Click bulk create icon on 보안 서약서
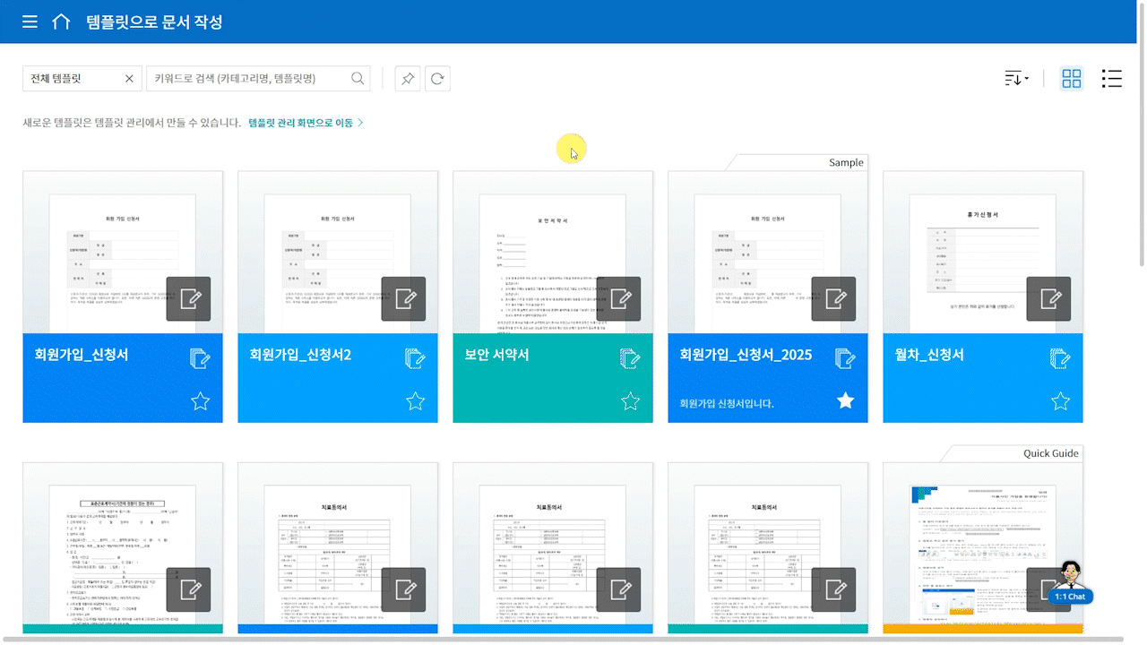Viewport: 1147px width, 645px height. pos(630,358)
